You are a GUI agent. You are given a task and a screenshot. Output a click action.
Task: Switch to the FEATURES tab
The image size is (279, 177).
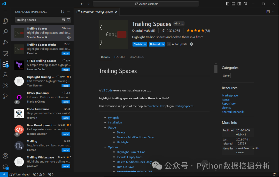120,57
